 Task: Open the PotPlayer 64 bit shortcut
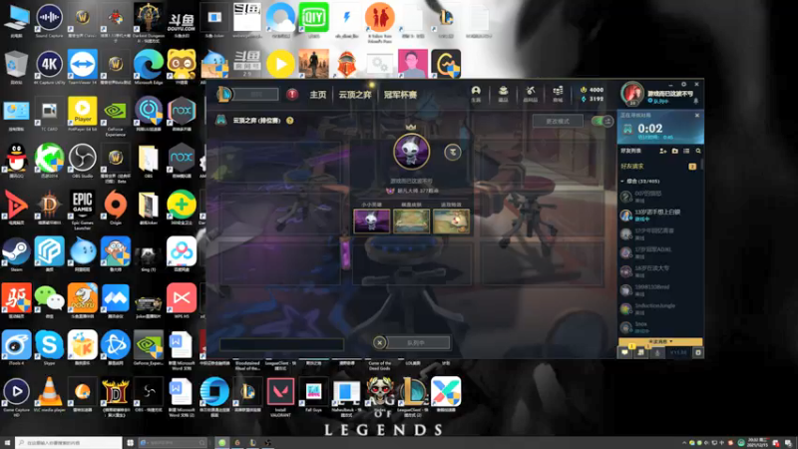click(x=83, y=114)
